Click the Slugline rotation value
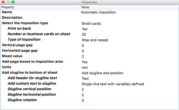179x110 pixels. pos(83,100)
